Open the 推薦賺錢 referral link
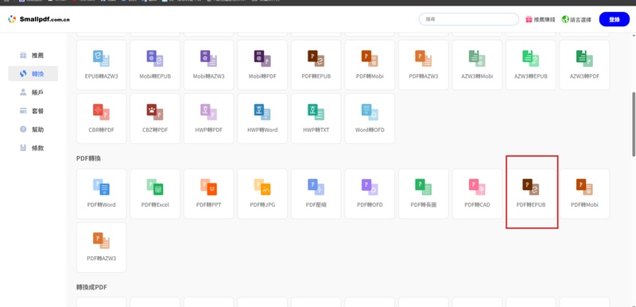Viewport: 636px width, 307px height. click(x=541, y=19)
